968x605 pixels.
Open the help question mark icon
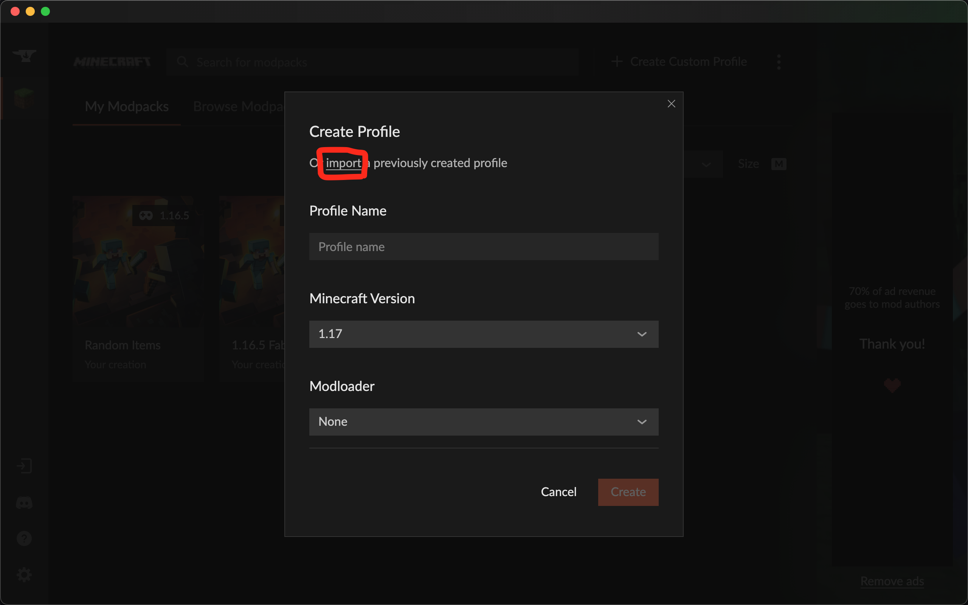pos(25,538)
